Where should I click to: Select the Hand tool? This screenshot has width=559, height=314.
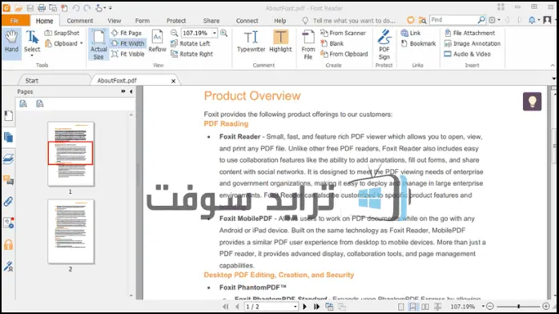[11, 42]
